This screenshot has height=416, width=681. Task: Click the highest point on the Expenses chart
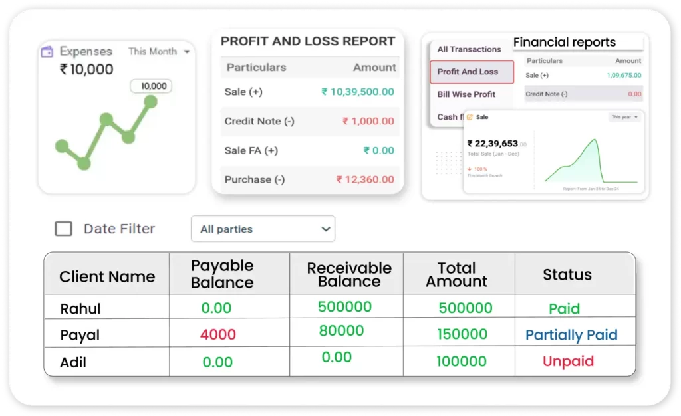(150, 101)
